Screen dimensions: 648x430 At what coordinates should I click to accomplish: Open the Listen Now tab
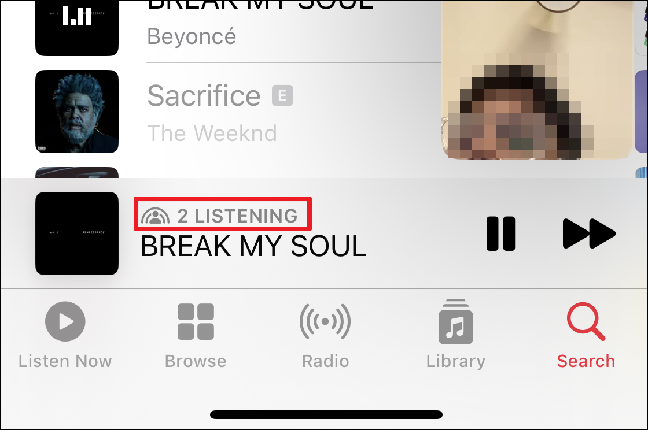tap(65, 335)
